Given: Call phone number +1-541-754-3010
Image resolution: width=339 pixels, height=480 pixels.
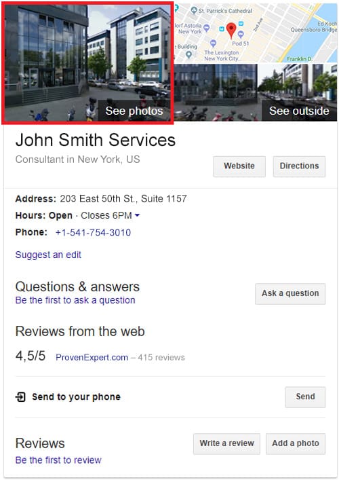Looking at the screenshot, I should point(93,233).
